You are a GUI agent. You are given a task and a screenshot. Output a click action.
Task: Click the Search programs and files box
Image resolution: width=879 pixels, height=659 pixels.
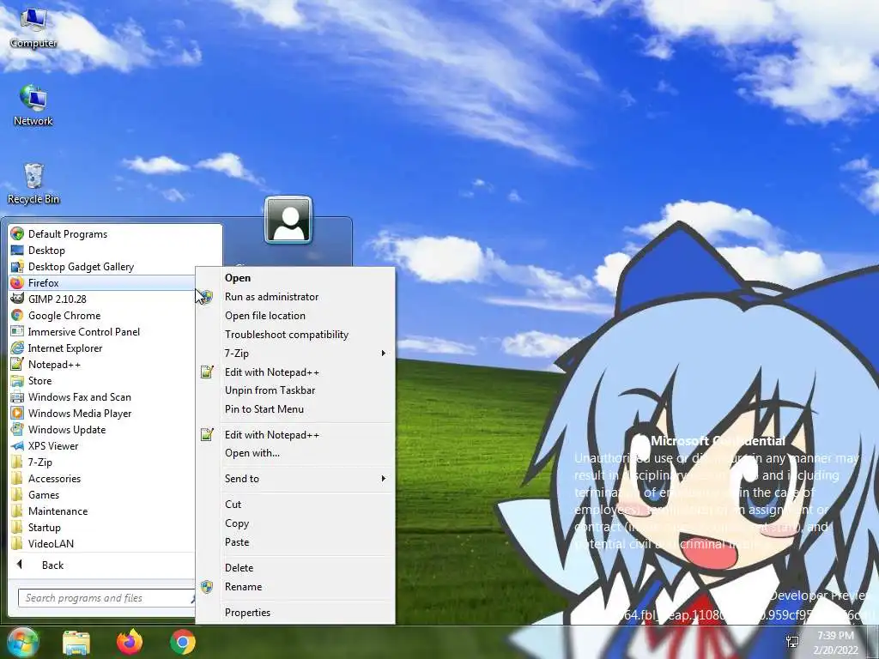click(106, 598)
